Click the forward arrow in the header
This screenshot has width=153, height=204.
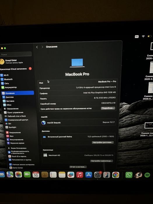coord(42,47)
